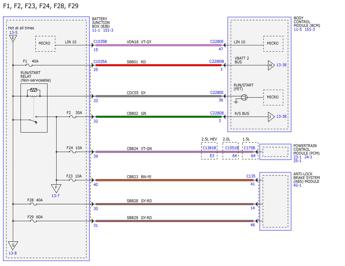Select the SBB28 GY-RD wire label
345x266 pixels.
coord(139,201)
